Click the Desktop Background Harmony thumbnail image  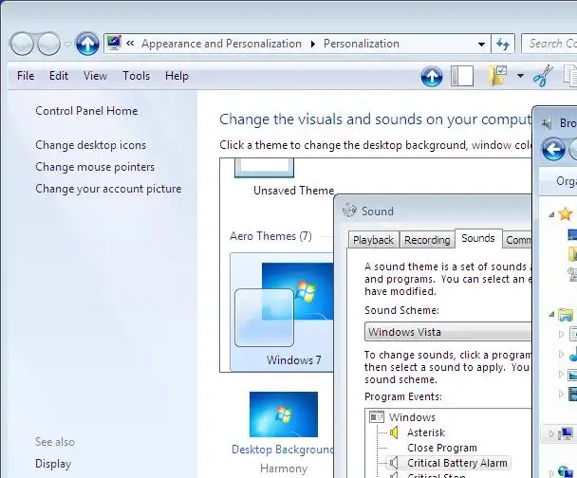tap(284, 414)
